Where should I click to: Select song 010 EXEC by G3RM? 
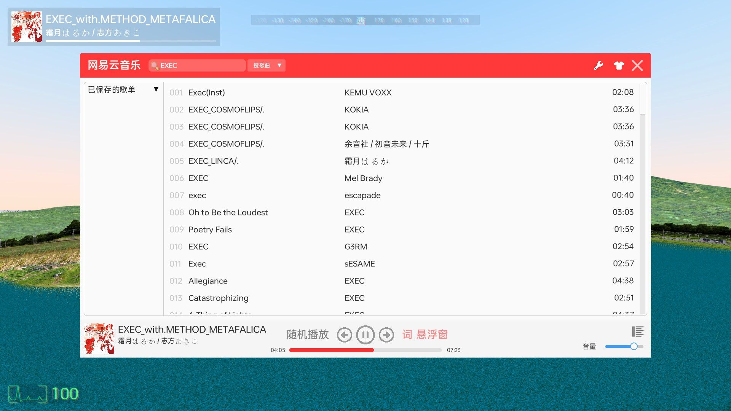(x=402, y=247)
